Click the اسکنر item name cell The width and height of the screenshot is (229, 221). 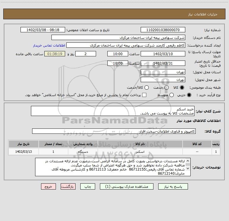click(x=140, y=152)
